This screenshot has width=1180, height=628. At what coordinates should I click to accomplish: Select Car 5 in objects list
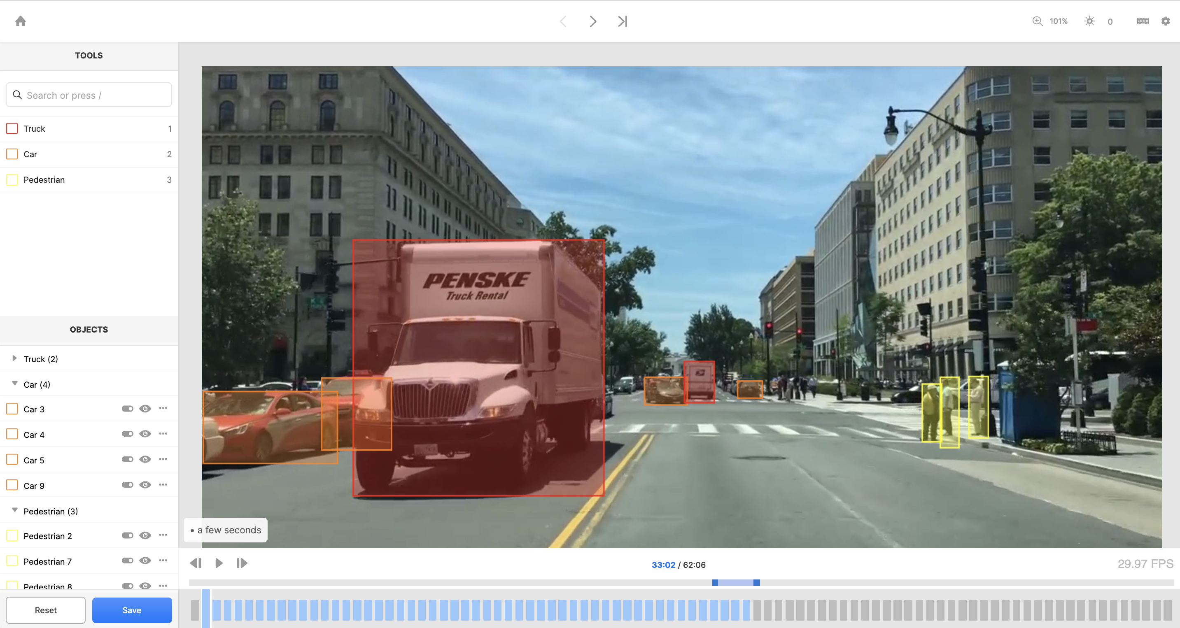[89, 460]
